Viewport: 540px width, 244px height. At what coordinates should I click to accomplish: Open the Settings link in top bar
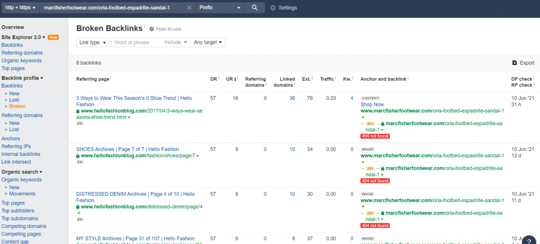[288, 7]
